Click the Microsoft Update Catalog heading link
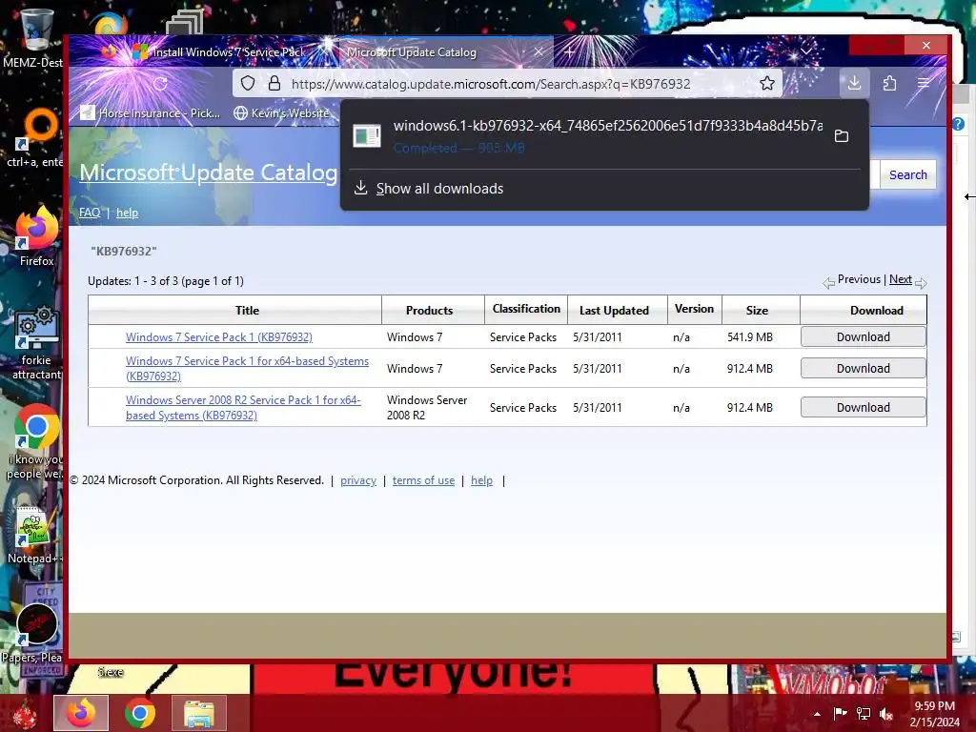The image size is (976, 732). 209,173
